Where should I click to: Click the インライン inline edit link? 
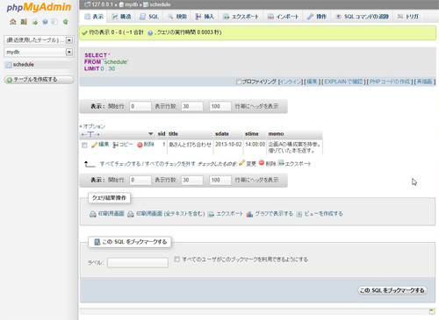(291, 82)
